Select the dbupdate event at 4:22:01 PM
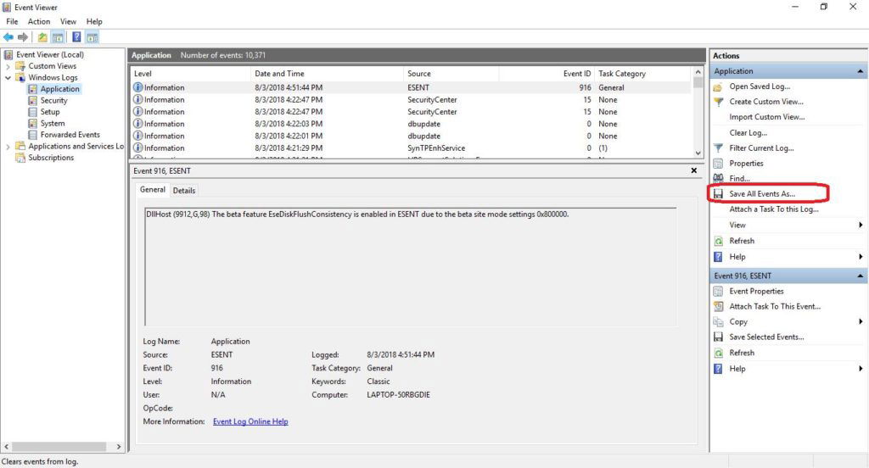Image resolution: width=869 pixels, height=468 pixels. [412, 136]
